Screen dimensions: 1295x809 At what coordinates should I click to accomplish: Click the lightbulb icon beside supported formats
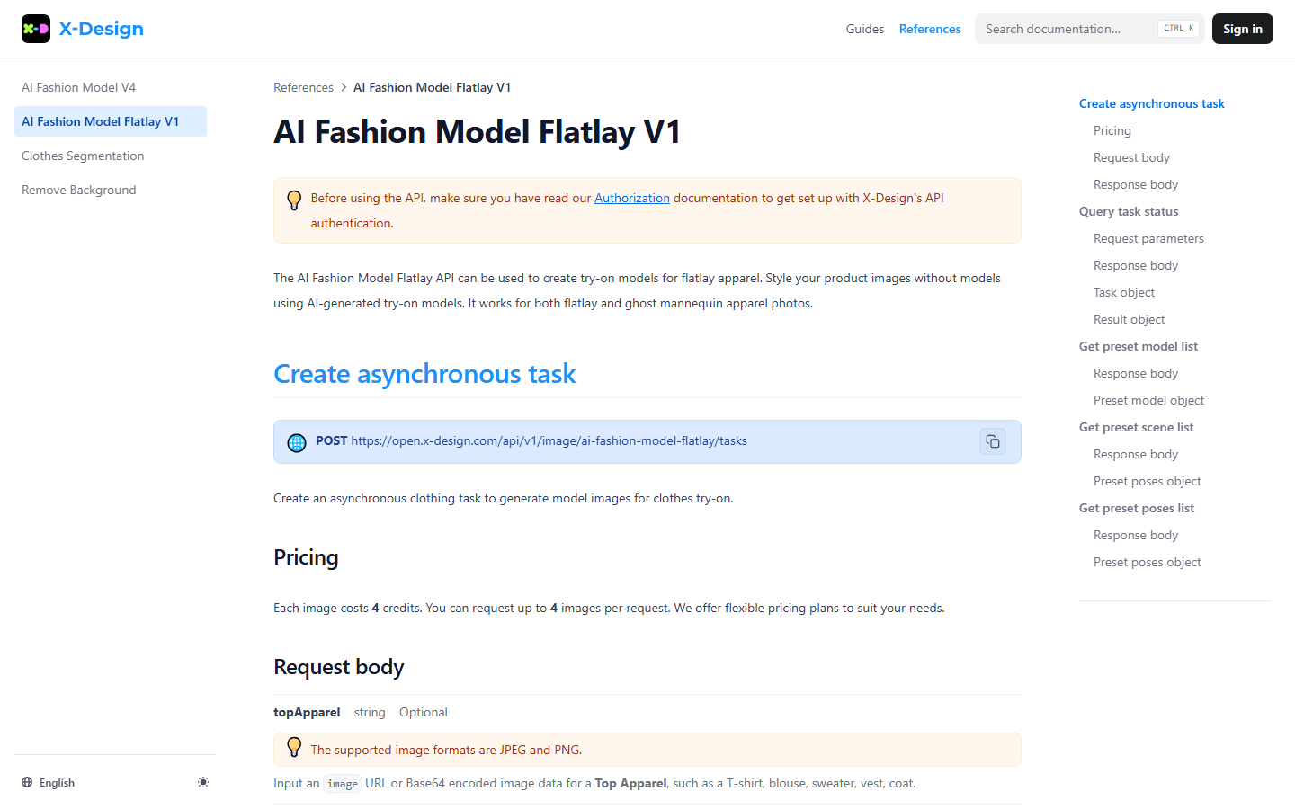294,747
